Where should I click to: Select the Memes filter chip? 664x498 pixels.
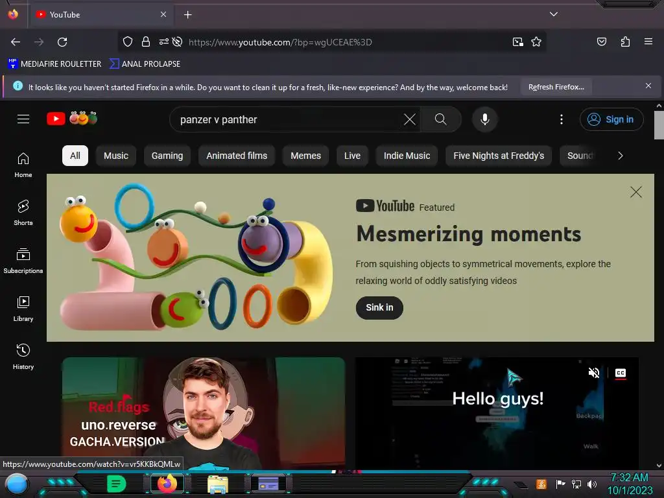click(x=306, y=156)
